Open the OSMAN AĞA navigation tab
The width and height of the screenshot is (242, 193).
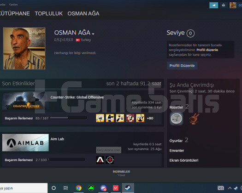[x=83, y=13]
